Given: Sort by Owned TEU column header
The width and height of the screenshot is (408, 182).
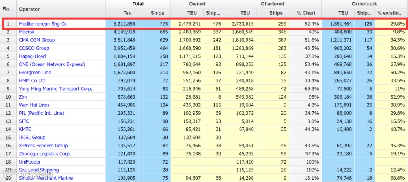Looking at the screenshot, I should [187, 13].
